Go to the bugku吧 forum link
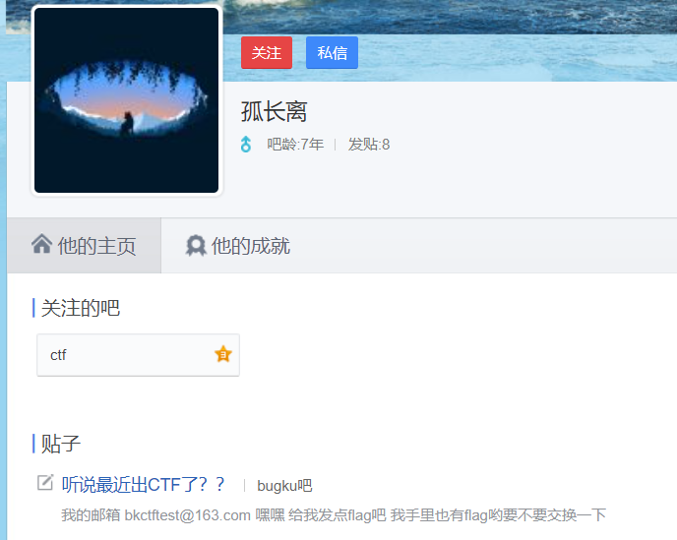677x540 pixels. (x=284, y=486)
